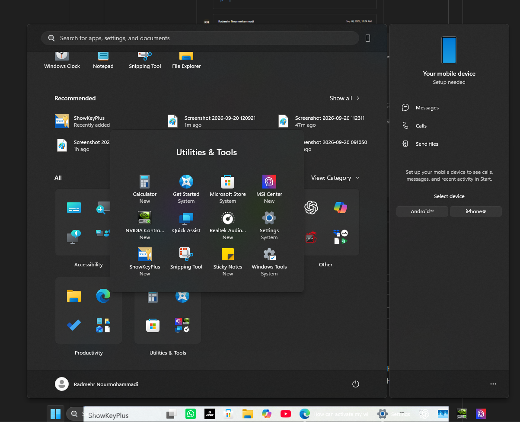Open pinned Snipping Tool at top
The width and height of the screenshot is (520, 422).
pyautogui.click(x=145, y=59)
